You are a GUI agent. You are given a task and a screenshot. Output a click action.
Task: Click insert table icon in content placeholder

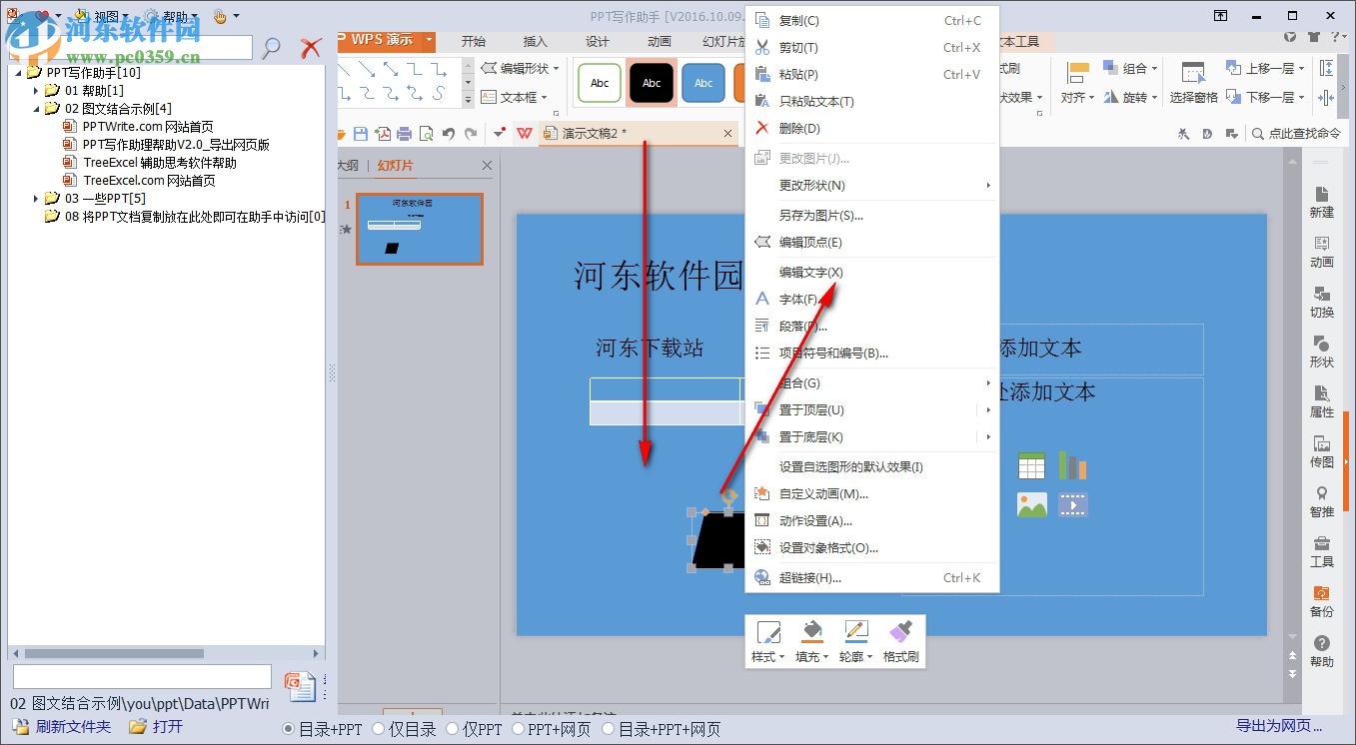tap(1031, 465)
